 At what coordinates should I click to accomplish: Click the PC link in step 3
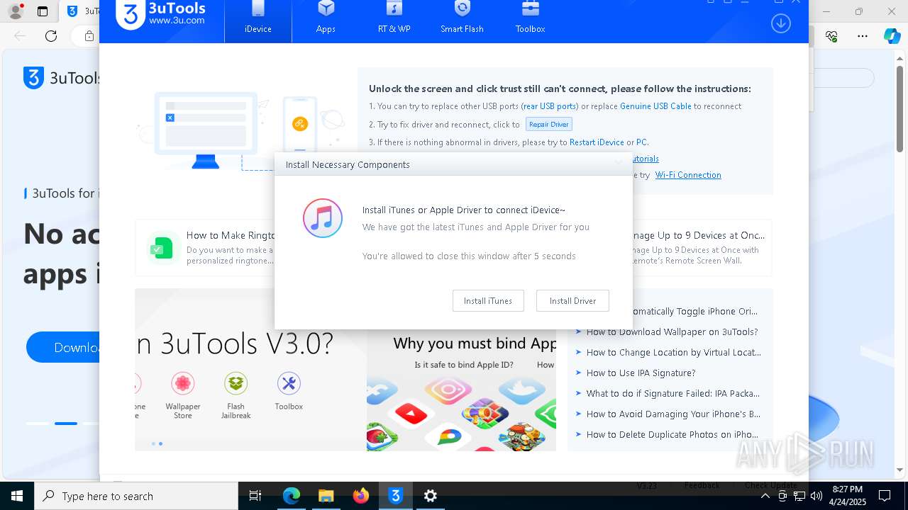641,142
